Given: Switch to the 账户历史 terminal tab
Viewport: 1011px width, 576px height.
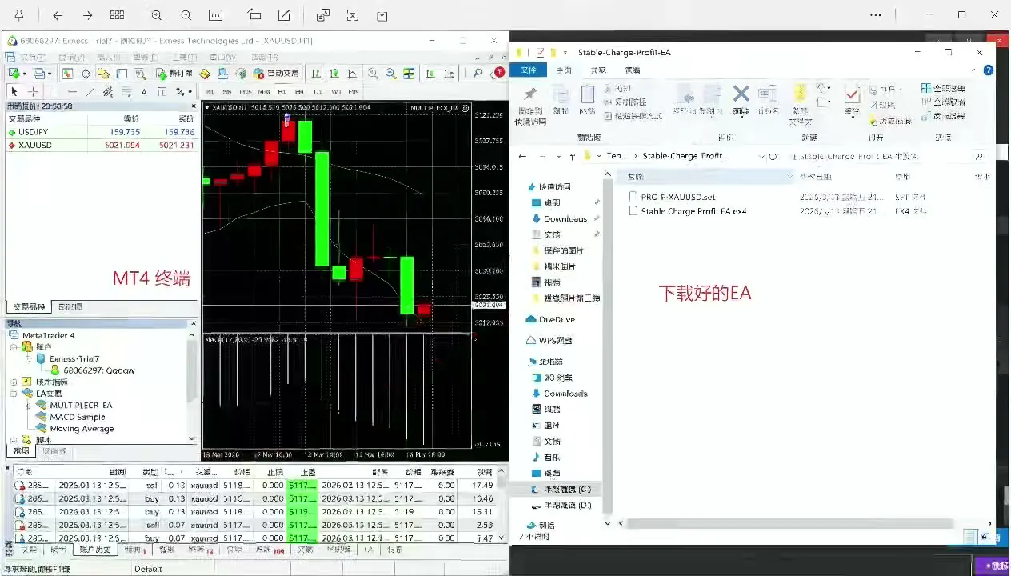Looking at the screenshot, I should 94,550.
